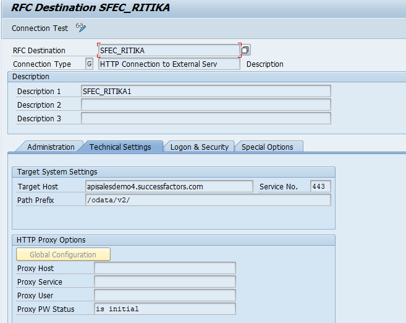Click the Global Configuration button

click(x=63, y=254)
